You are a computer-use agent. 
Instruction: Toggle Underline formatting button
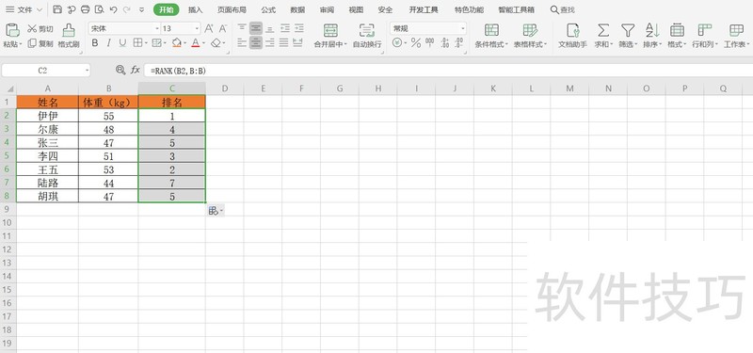pyautogui.click(x=122, y=43)
